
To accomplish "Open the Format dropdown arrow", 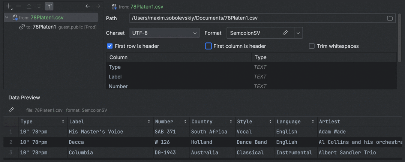I will tap(298, 33).
